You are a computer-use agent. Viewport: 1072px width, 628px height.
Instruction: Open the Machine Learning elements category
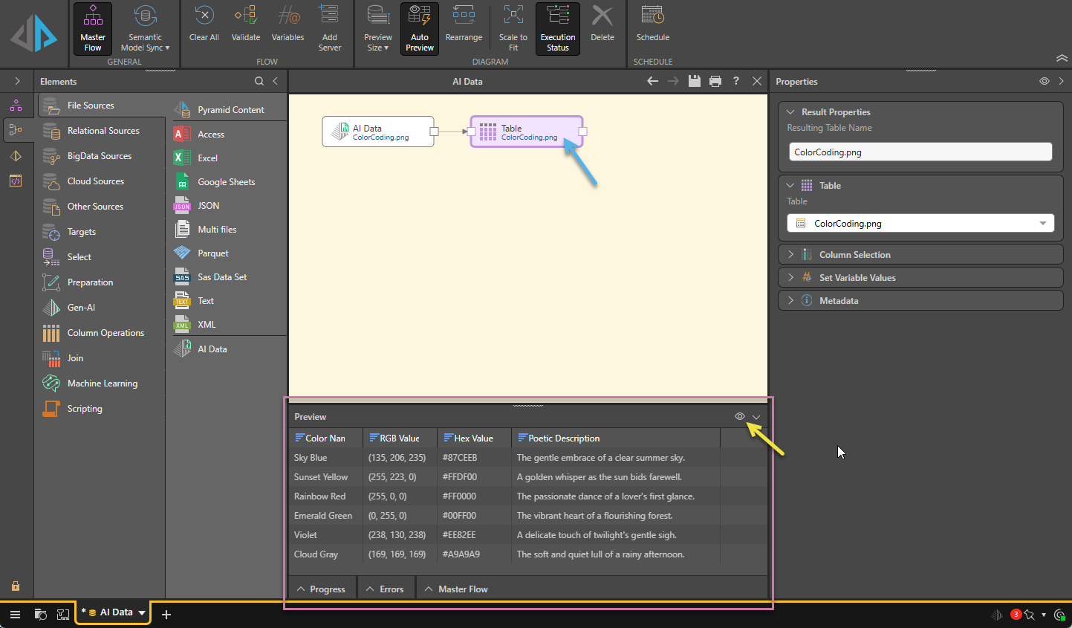[102, 383]
